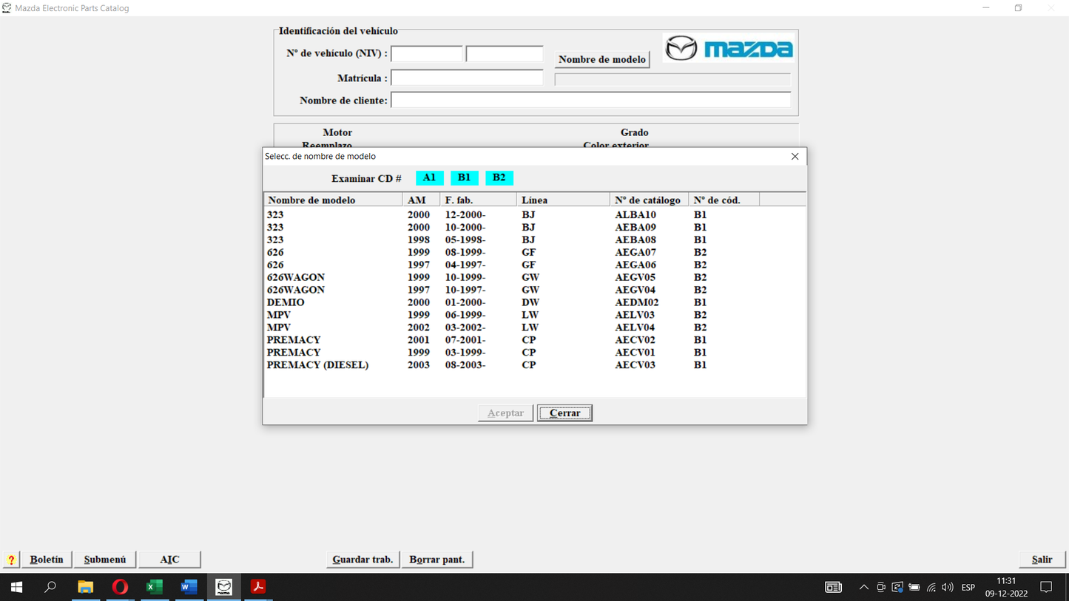Sort by Línea column header
Screen dimensions: 1069x601
(x=563, y=200)
